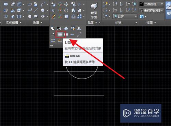This screenshot has width=171, height=126.
Task: Activate the Trim tool
Action: (79, 4)
